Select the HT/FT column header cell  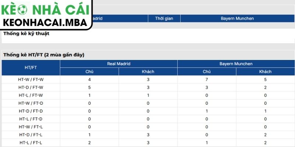(x=31, y=68)
